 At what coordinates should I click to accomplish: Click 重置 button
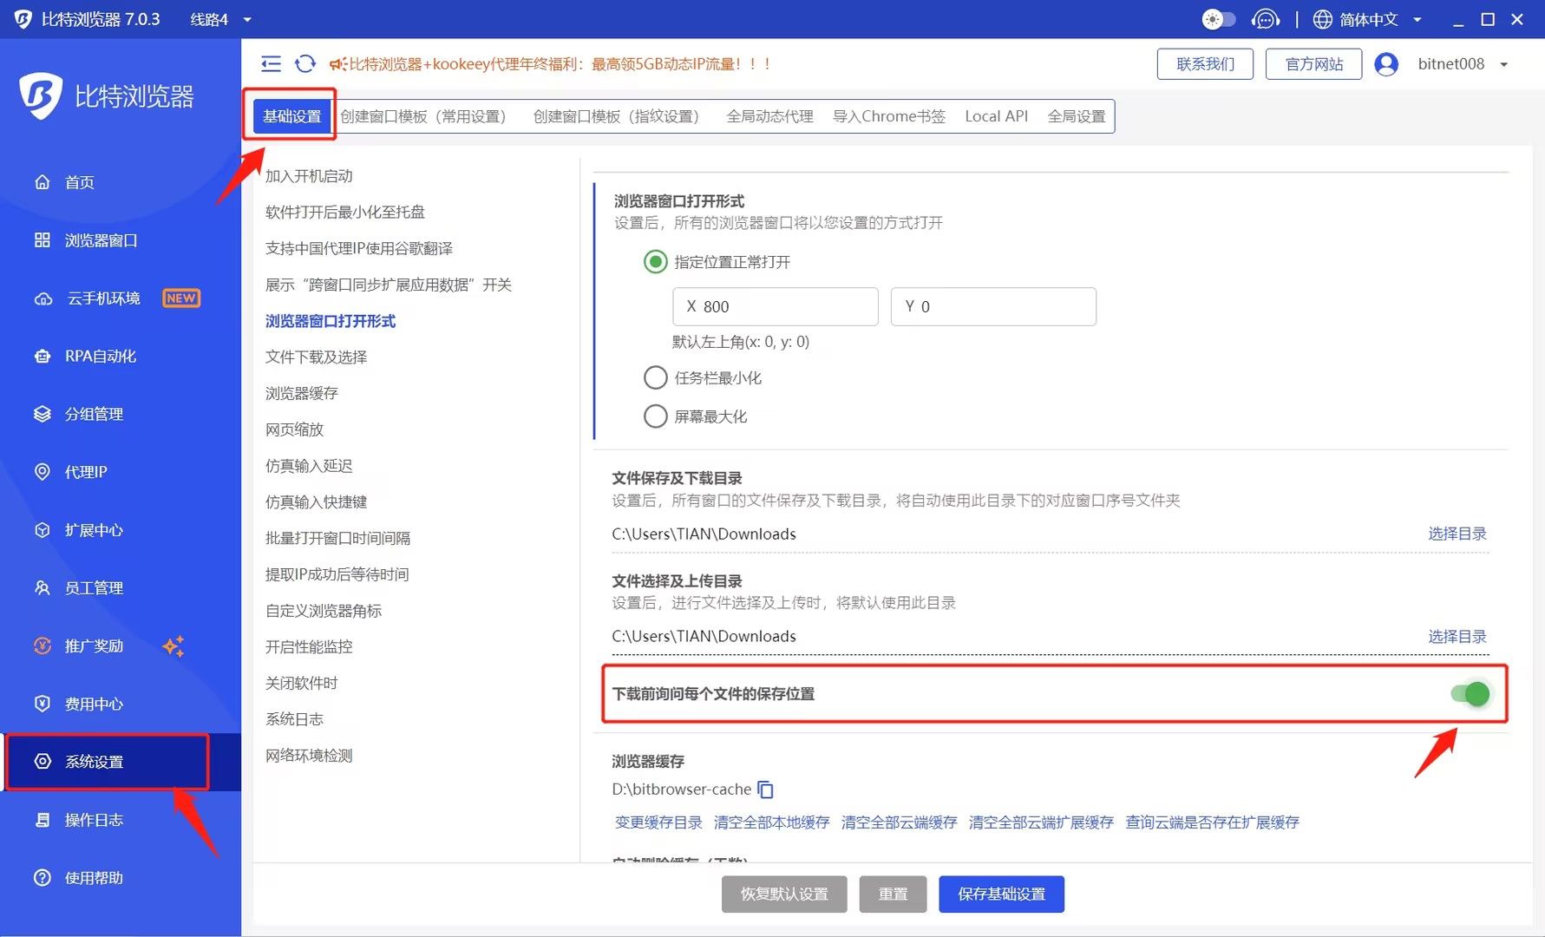893,894
